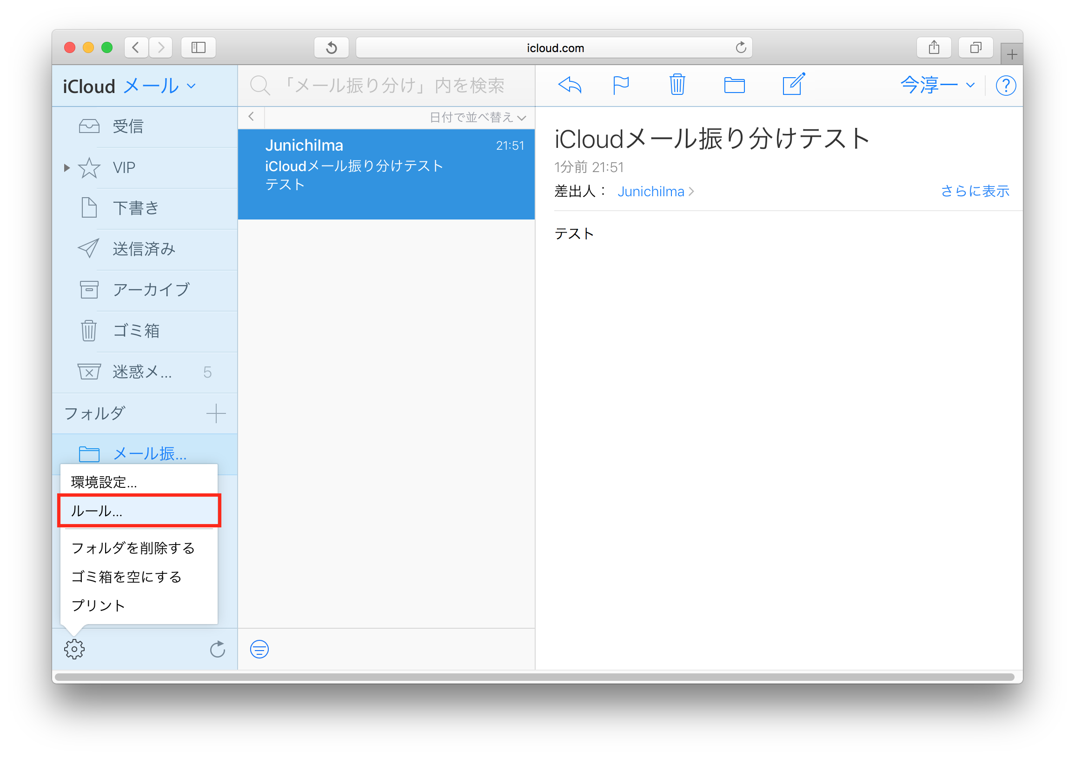The image size is (1075, 758).
Task: Click the reply arrow icon
Action: coord(569,86)
